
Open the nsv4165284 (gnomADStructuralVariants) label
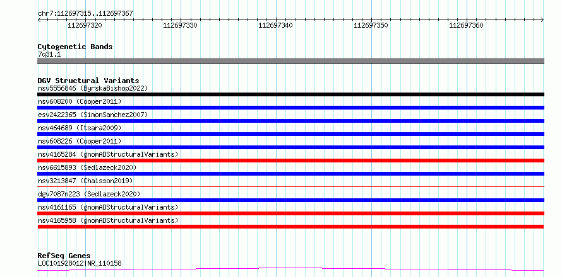click(108, 154)
